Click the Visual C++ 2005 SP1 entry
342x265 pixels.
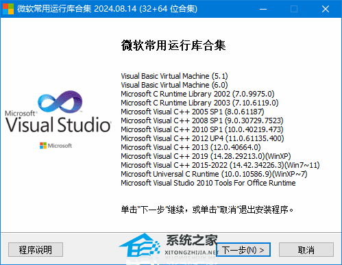193,112
